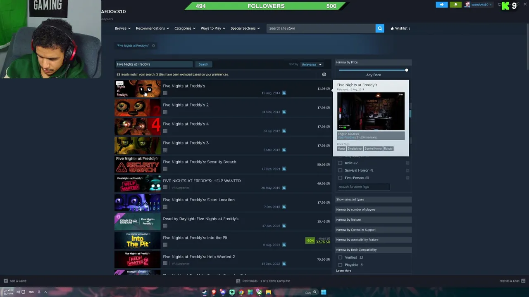
Task: Toggle the First-Person tag checkbox
Action: [x=340, y=178]
